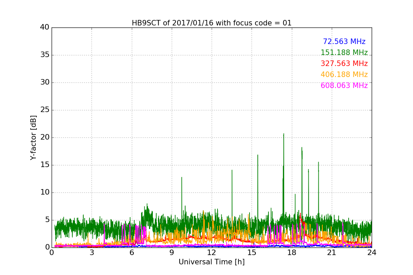Click the x-axis tick label 6
This screenshot has height=275, width=413.
[x=131, y=253]
